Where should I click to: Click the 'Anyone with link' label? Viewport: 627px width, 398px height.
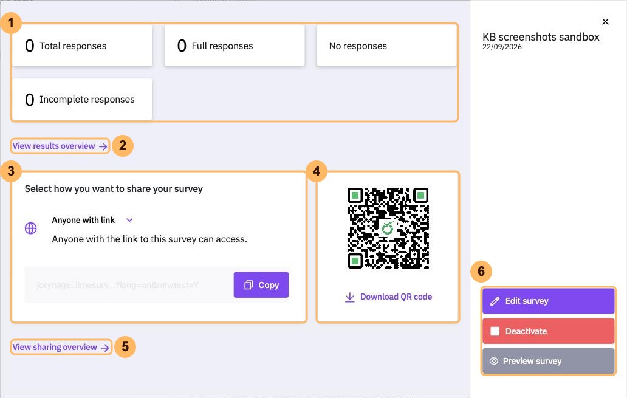pos(83,220)
